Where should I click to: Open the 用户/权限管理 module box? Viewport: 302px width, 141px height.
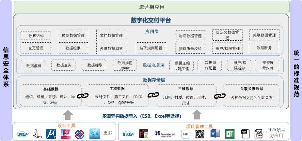pos(228,48)
